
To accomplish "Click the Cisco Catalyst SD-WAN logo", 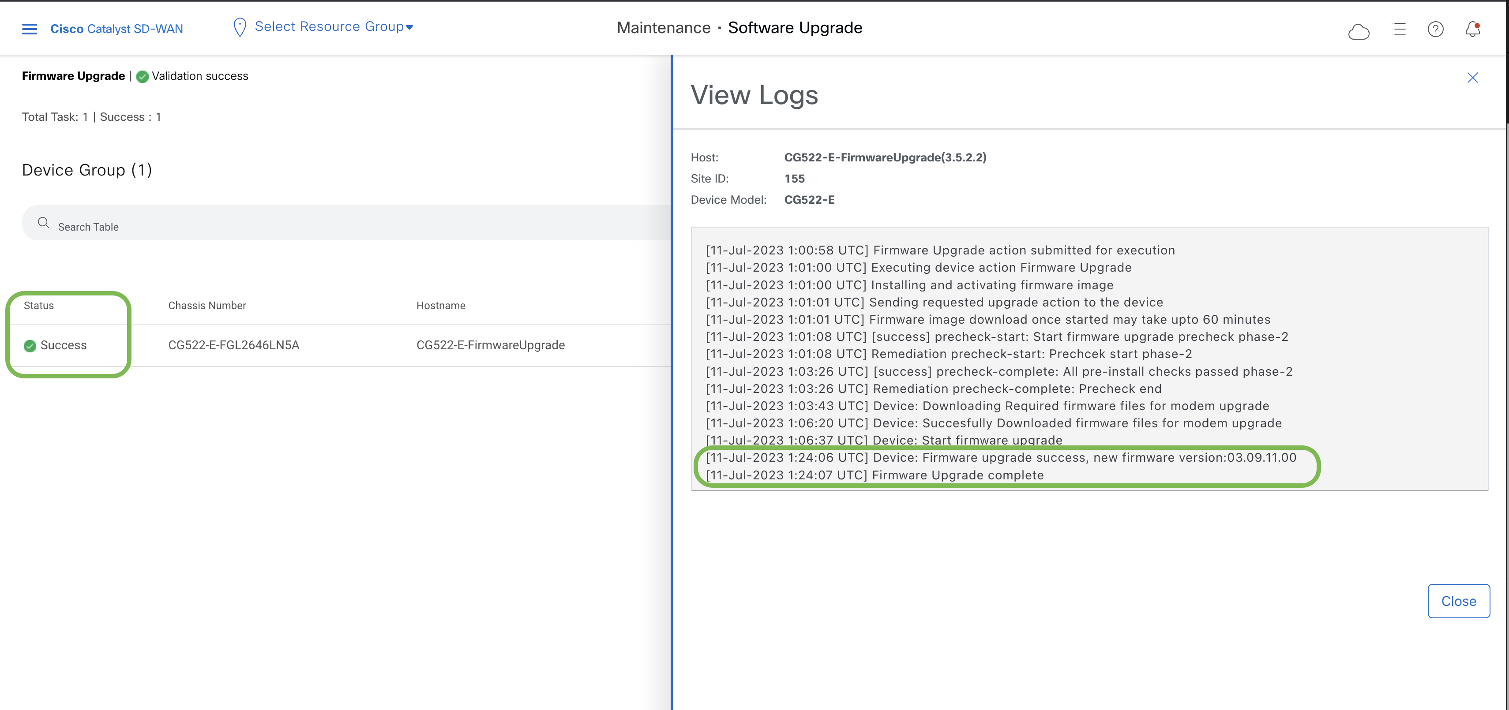I will 116,28.
